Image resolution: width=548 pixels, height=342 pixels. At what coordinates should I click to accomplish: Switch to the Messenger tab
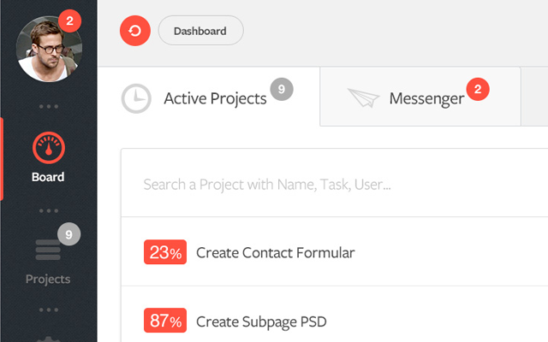click(x=426, y=98)
